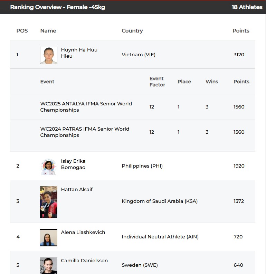Click Vietnam (VIE) country text
The height and width of the screenshot is (274, 266).
(x=139, y=55)
